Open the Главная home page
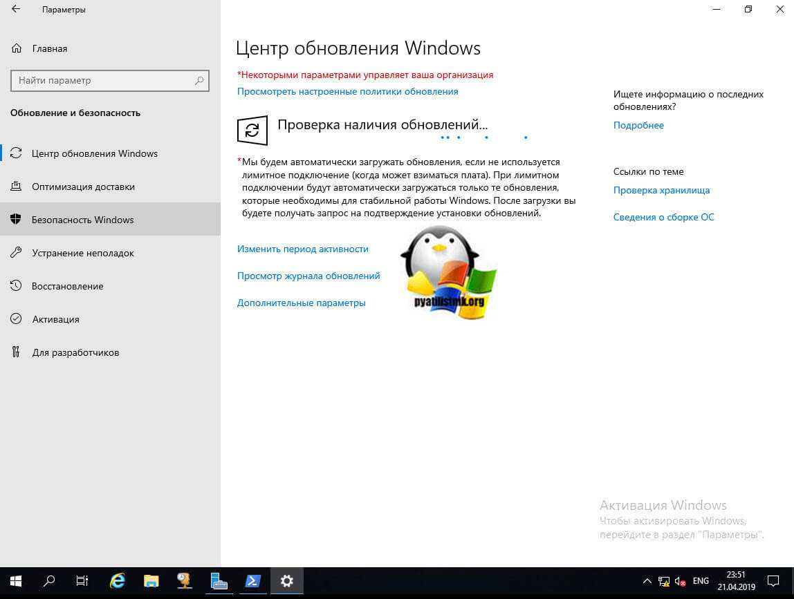The width and height of the screenshot is (794, 599). click(x=49, y=48)
